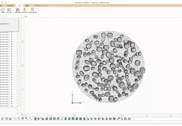This screenshot has height=126, width=182.
Task: Open cost estimation with the Euro icon
Action: point(25,10)
